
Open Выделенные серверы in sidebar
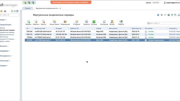pyautogui.click(x=7, y=33)
